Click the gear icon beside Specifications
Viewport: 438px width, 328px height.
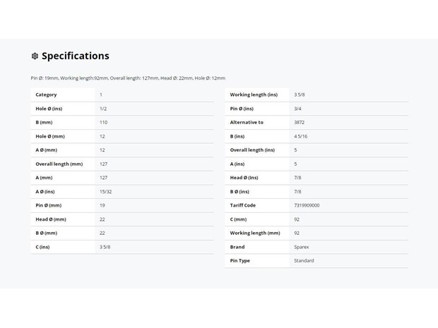pyautogui.click(x=35, y=56)
